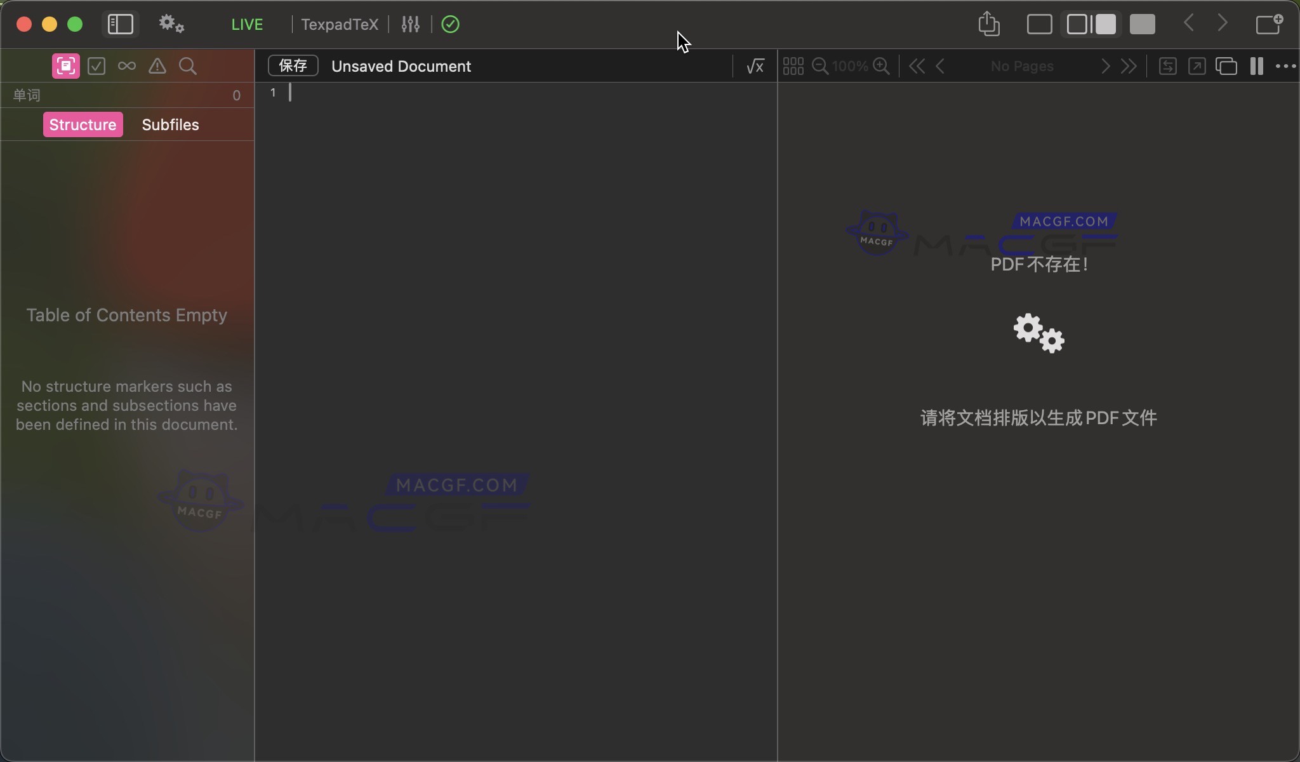This screenshot has height=762, width=1300.
Task: Pause PDF preview updates
Action: pos(1256,66)
